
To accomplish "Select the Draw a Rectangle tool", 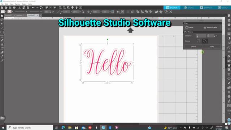I will [2, 32].
